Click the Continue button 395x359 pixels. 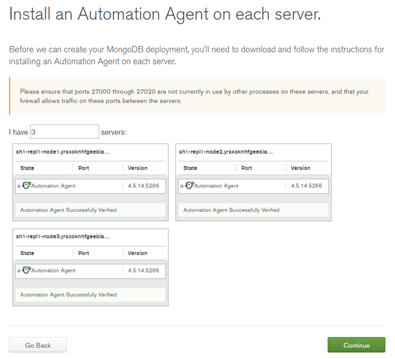coord(356,345)
